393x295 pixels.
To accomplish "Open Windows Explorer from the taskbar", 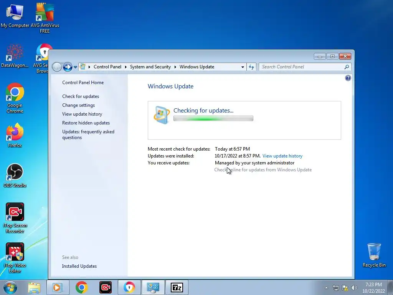I will pyautogui.click(x=34, y=287).
